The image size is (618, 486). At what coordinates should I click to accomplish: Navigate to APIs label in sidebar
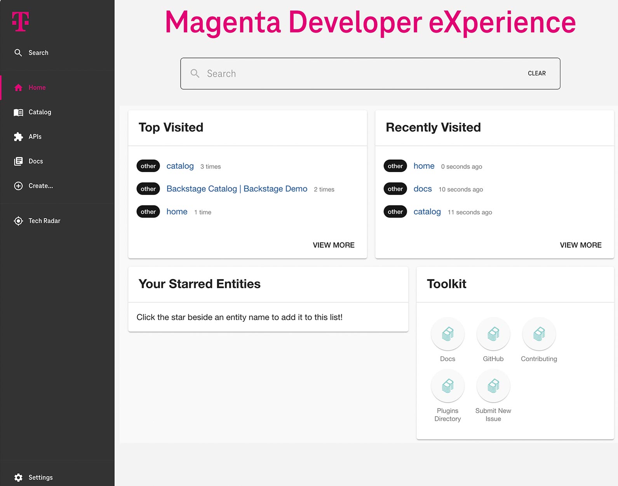[35, 137]
